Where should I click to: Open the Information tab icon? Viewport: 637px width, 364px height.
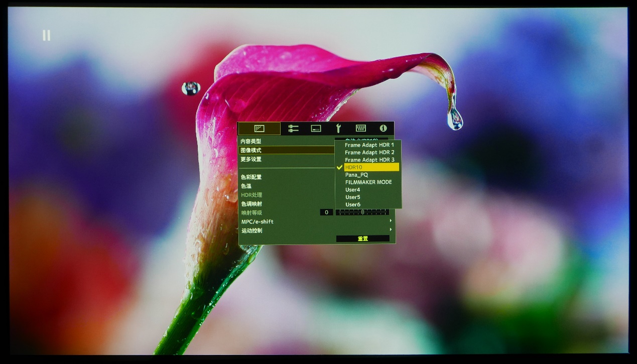pyautogui.click(x=384, y=129)
